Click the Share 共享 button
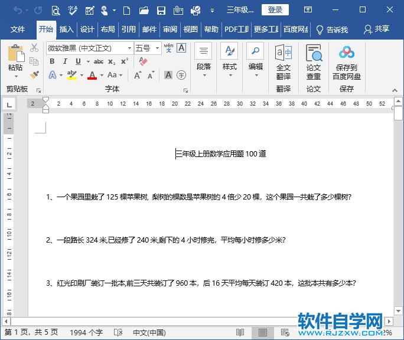The image size is (404, 340). pos(376,30)
